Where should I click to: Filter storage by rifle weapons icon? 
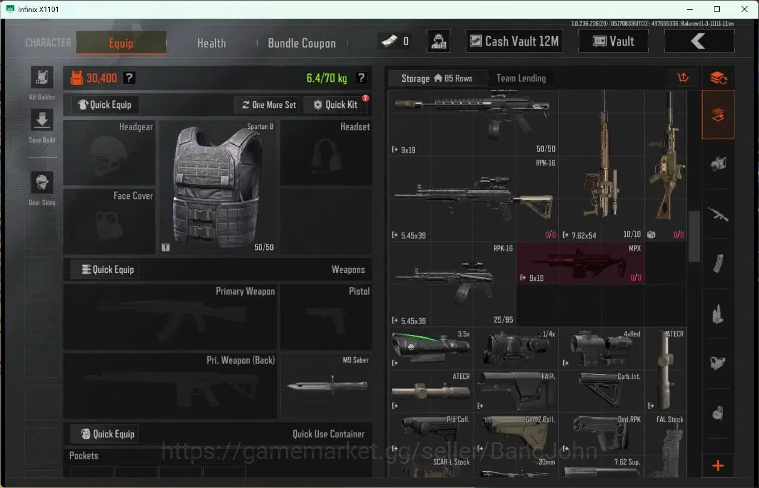coord(718,214)
